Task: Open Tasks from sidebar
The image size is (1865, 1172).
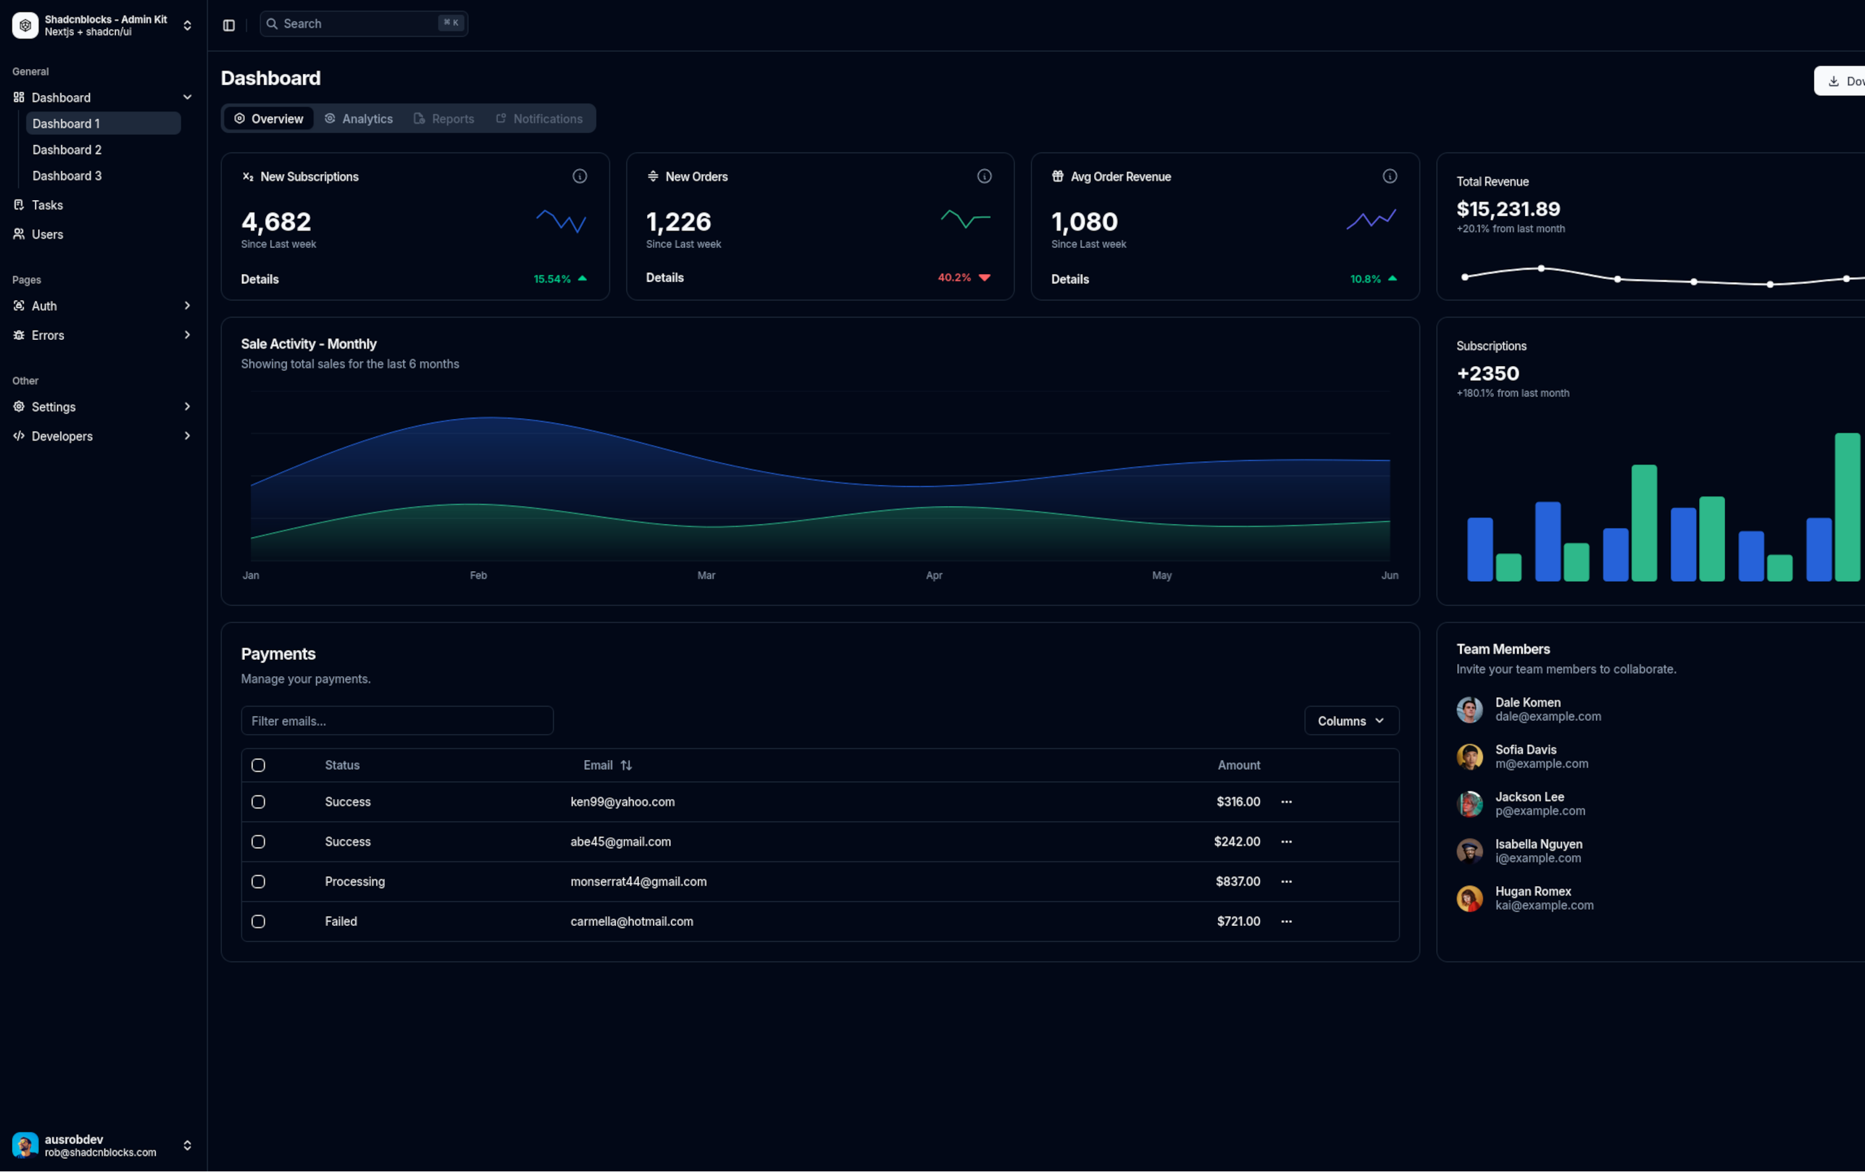Action: (47, 205)
